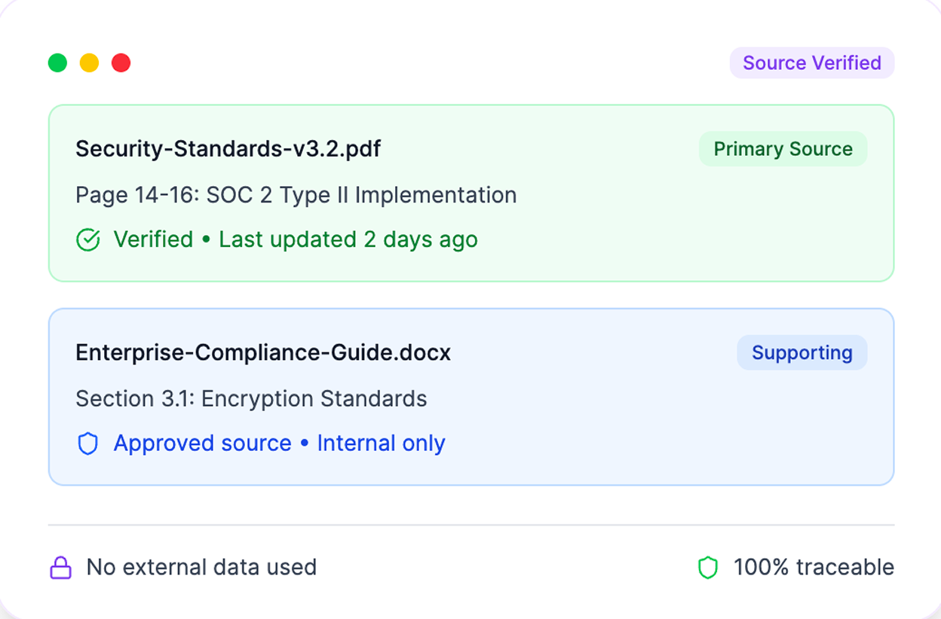Click the blue shield approved-source icon
941x619 pixels.
tap(88, 444)
